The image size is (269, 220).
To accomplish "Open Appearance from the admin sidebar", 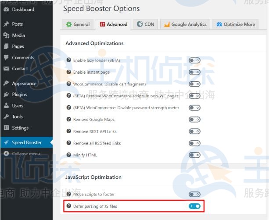I will coord(24,83).
